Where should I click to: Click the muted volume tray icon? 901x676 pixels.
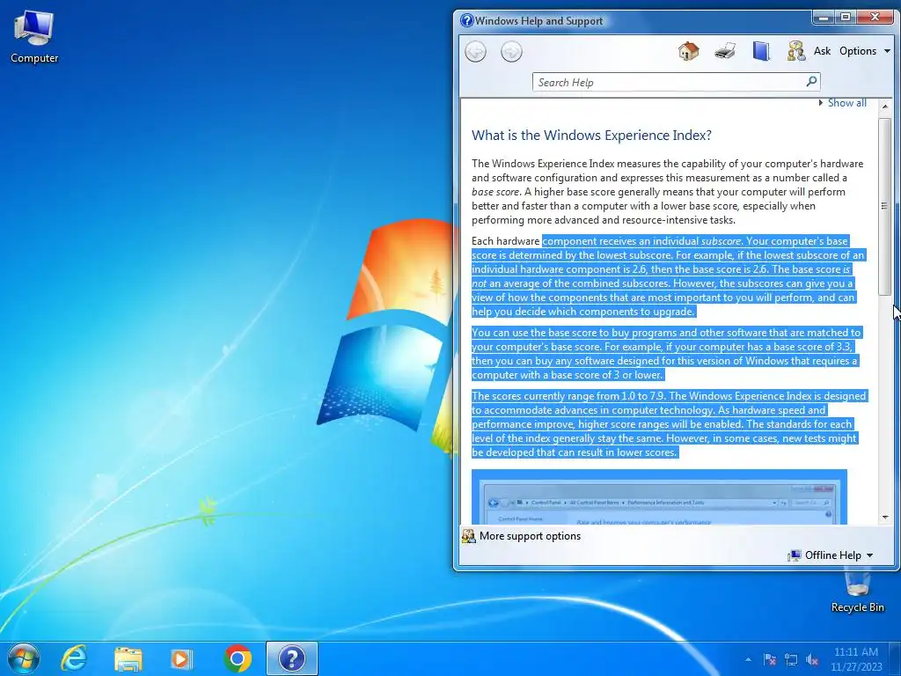pyautogui.click(x=812, y=659)
